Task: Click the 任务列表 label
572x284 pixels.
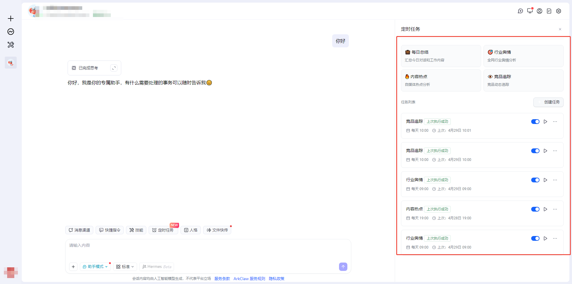Action: point(408,102)
